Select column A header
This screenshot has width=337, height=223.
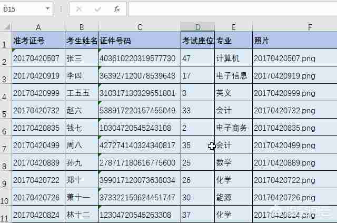[x=38, y=27]
